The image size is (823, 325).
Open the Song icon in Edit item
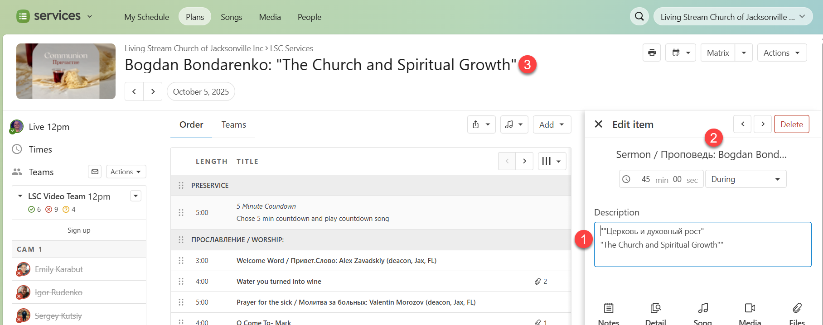click(702, 309)
